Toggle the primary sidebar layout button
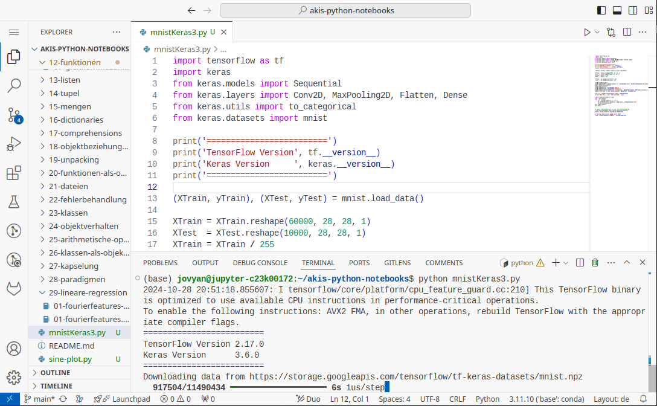 coord(601,10)
